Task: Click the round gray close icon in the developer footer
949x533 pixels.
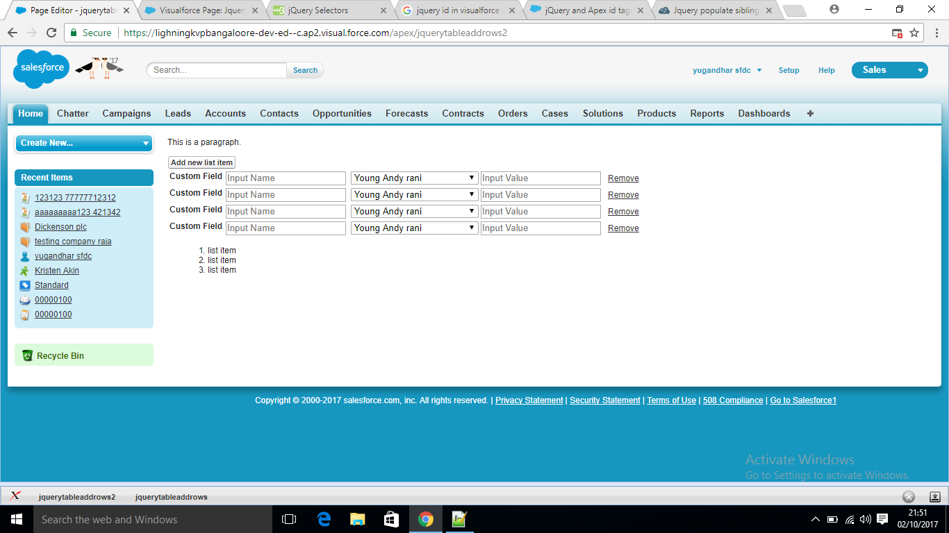Action: pos(909,497)
